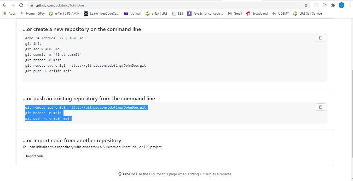Viewport: 353px width, 181px height.
Task: Open the React Developer Tools extension
Action: pos(316,5)
